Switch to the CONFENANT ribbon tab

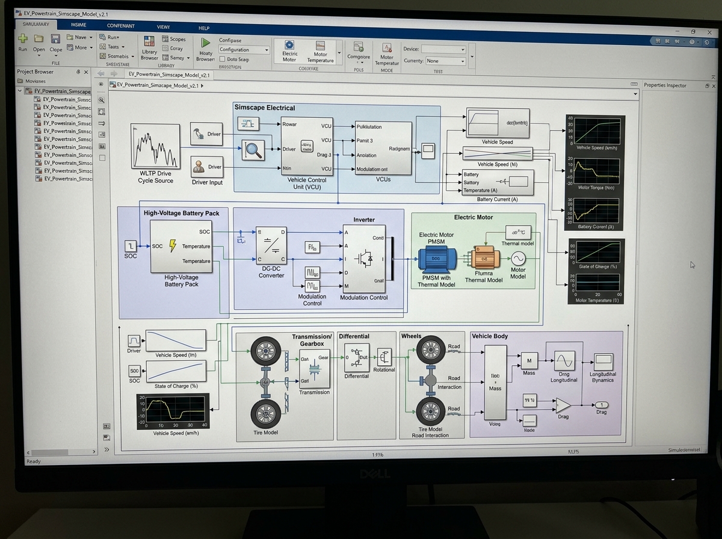click(120, 26)
